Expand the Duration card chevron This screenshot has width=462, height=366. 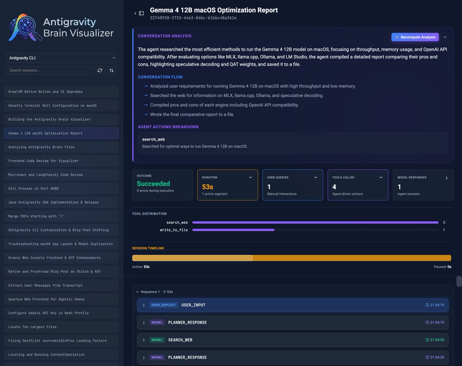click(x=251, y=178)
